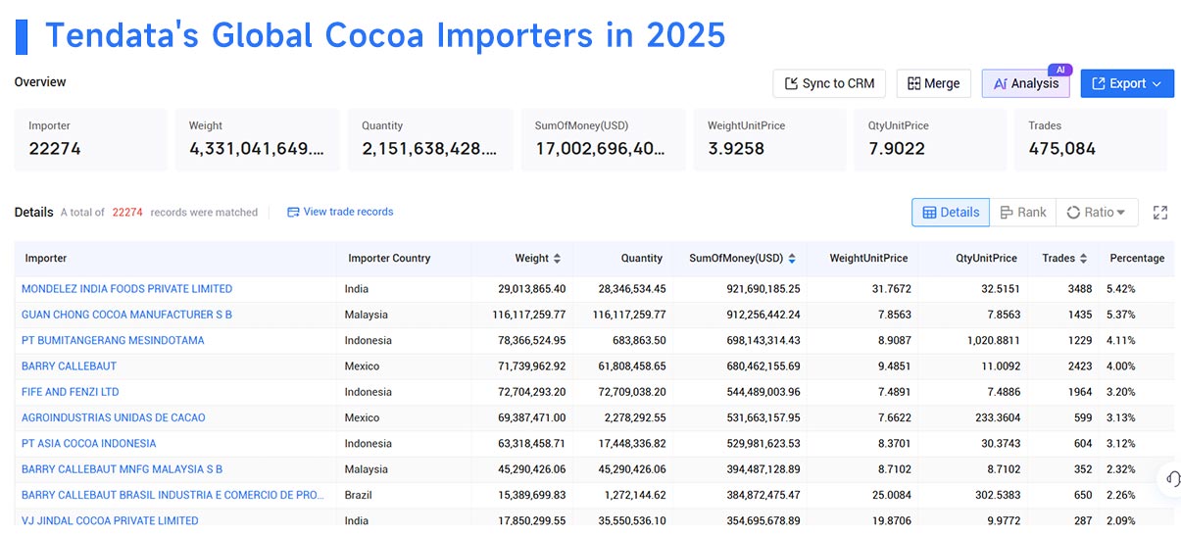Click the Merge button
The image size is (1181, 536).
pyautogui.click(x=933, y=83)
